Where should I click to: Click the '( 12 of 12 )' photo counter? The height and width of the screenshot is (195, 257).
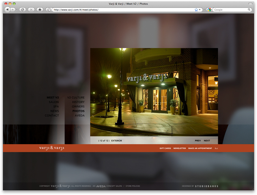[104, 141]
